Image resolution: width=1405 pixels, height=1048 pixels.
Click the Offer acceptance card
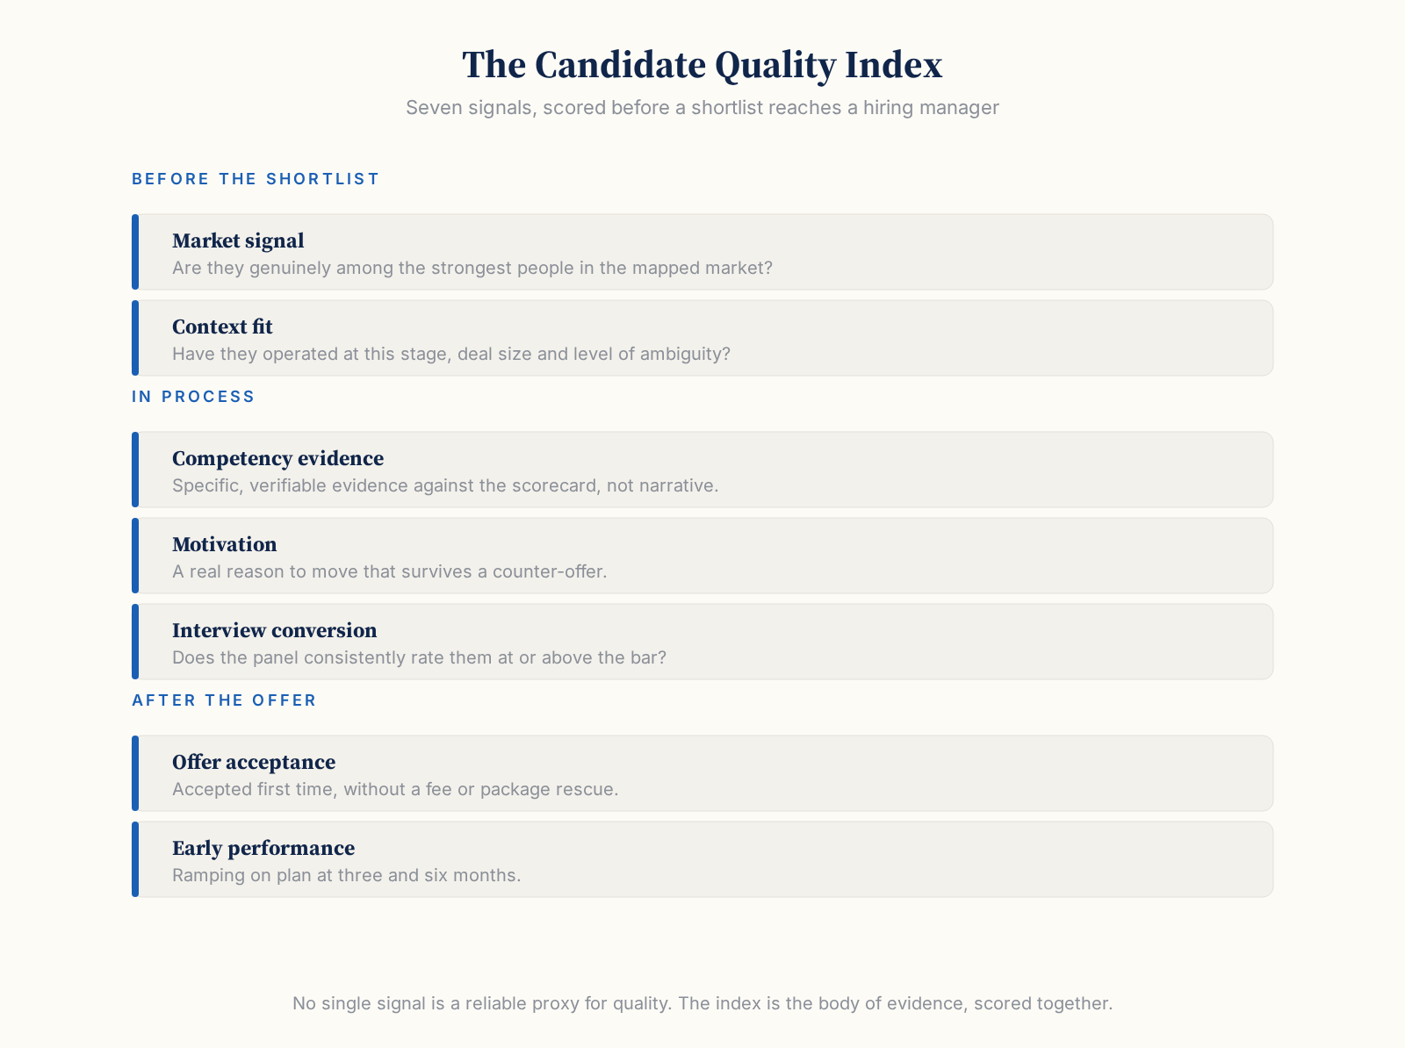[x=702, y=773]
